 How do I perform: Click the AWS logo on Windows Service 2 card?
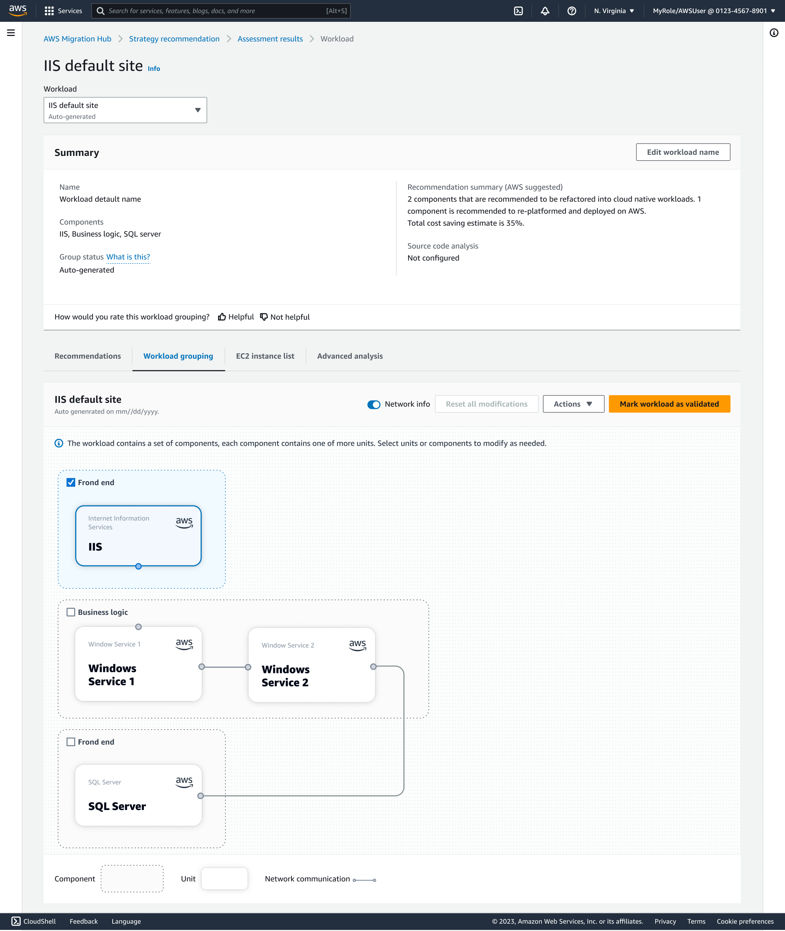pyautogui.click(x=357, y=645)
